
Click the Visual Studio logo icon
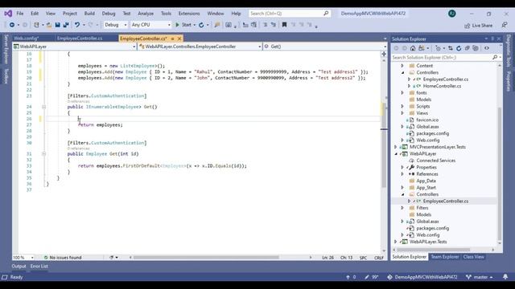(x=8, y=14)
